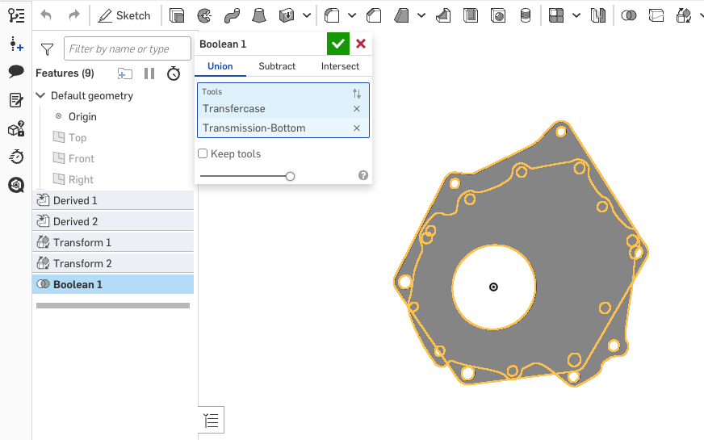Switch to the Intersect tab
The image size is (704, 440).
(340, 66)
